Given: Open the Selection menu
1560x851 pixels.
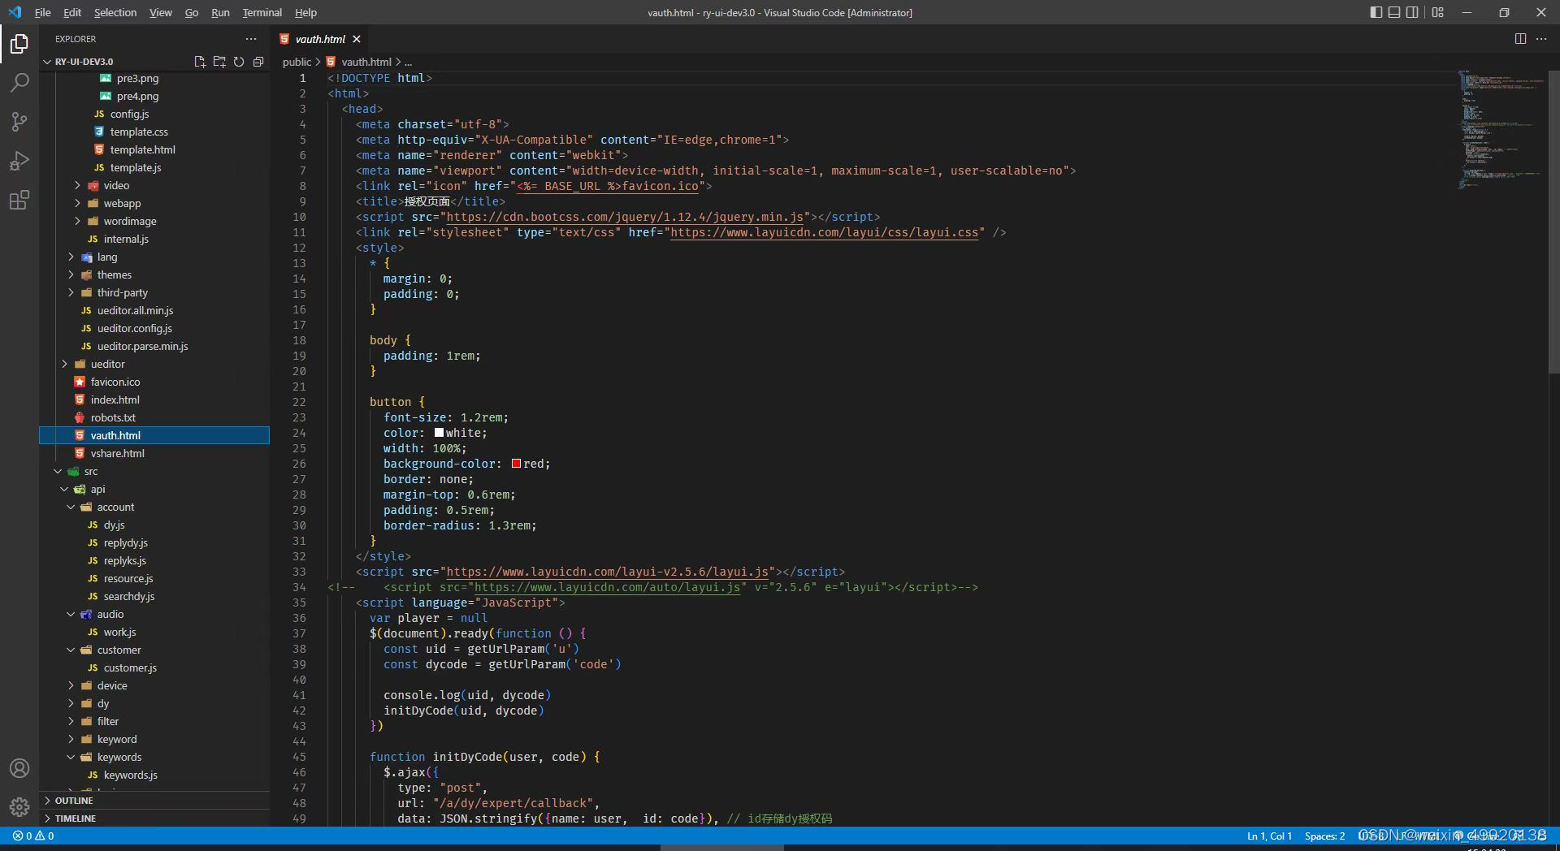Looking at the screenshot, I should click(115, 12).
